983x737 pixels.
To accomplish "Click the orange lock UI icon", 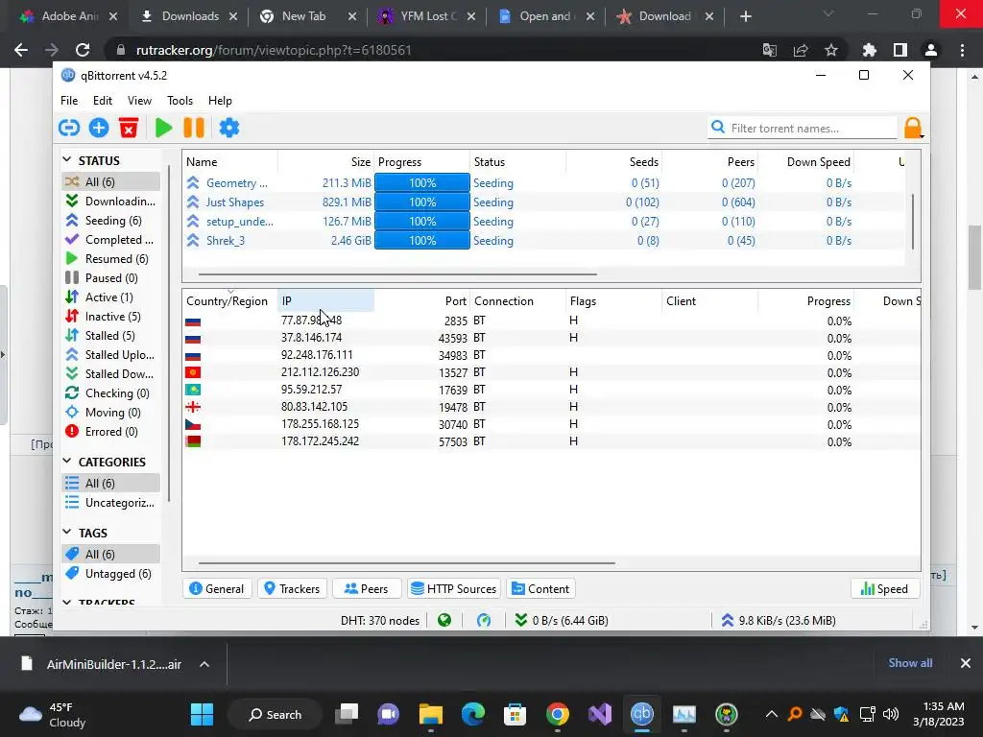I will (913, 128).
